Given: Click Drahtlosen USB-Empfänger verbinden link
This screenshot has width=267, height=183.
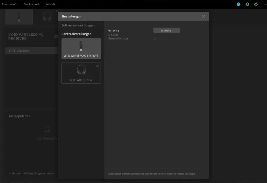Looking at the screenshot, I should coord(32,173).
